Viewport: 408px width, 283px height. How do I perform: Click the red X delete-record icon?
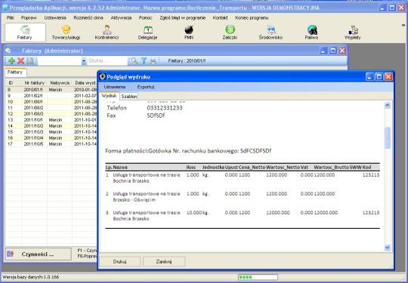pyautogui.click(x=21, y=61)
